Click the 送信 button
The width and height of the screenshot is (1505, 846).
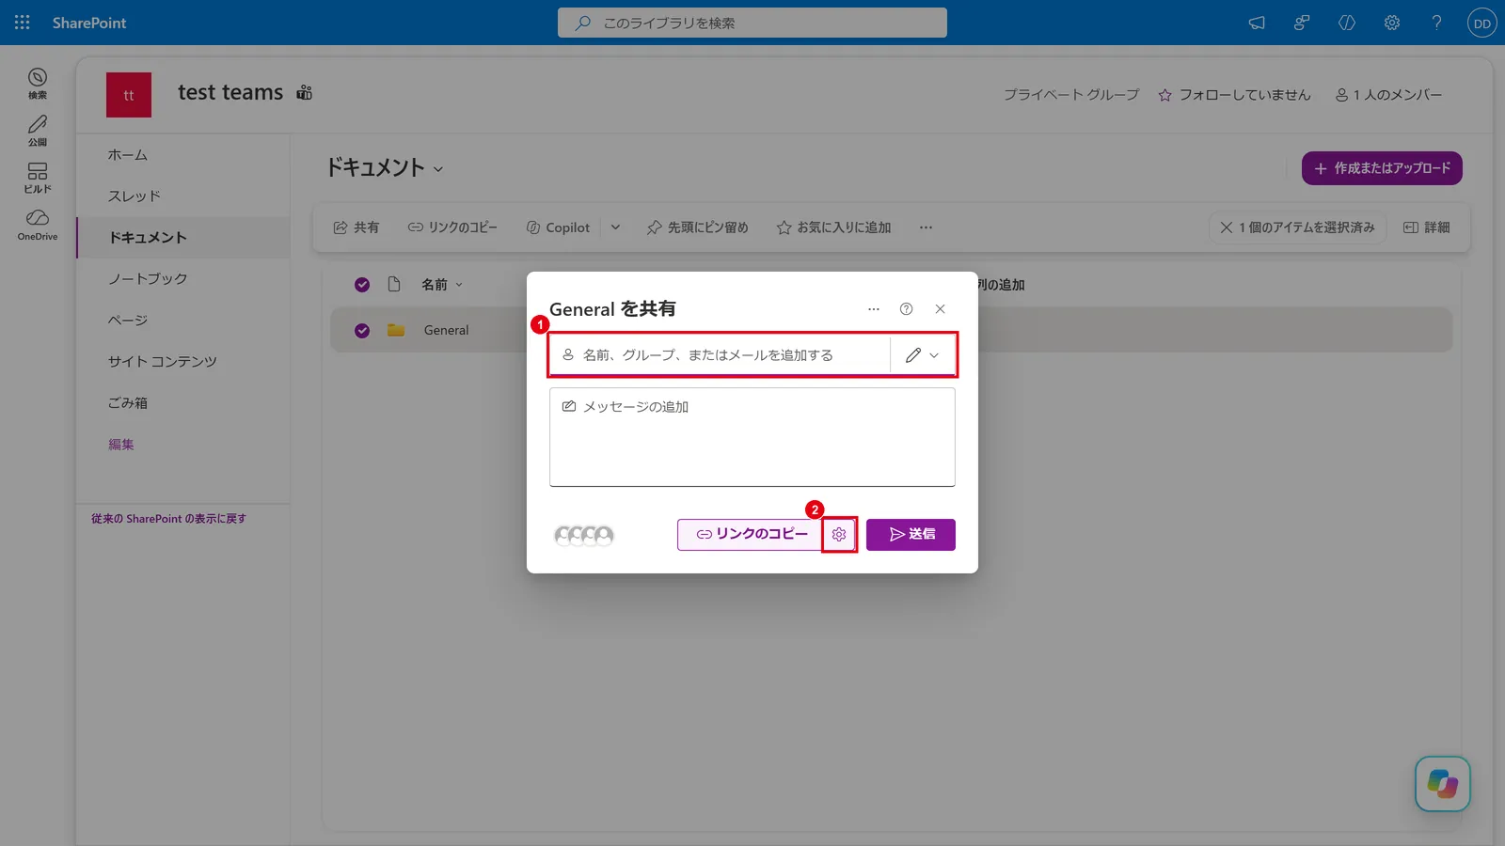911,535
